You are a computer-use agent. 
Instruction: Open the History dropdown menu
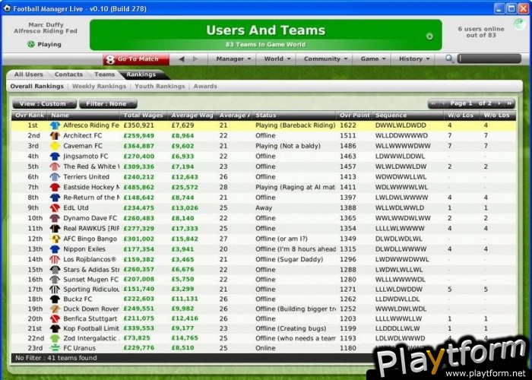pos(414,59)
